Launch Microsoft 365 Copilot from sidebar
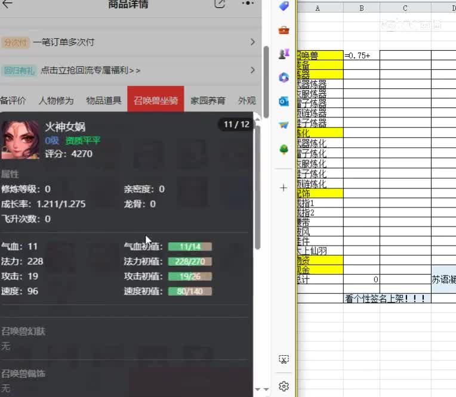 pos(284,77)
